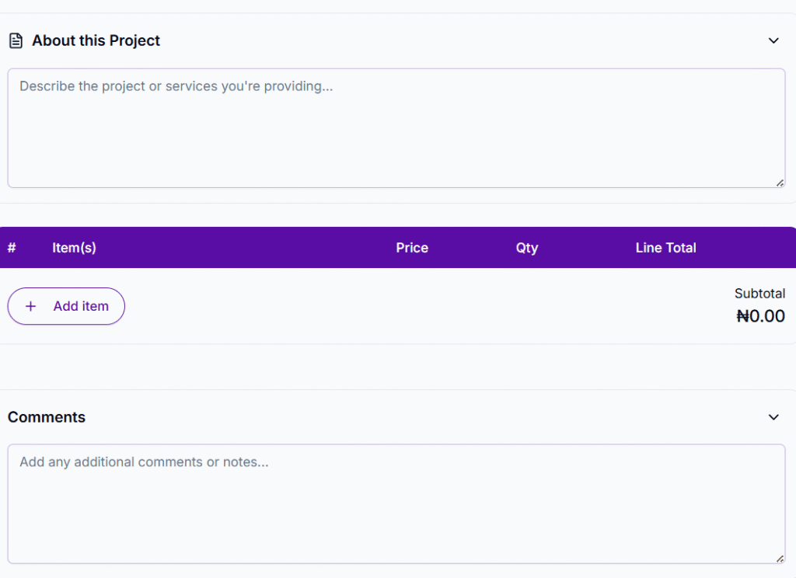The height and width of the screenshot is (578, 796).
Task: Click the plus icon in Add item
Action: coord(31,306)
